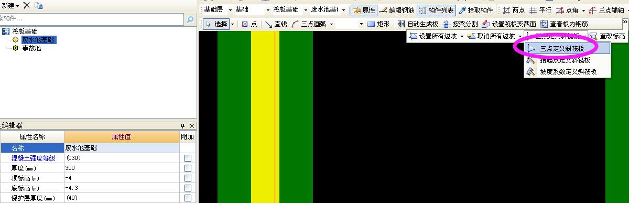Click 拾取构件 eyedropper tool
This screenshot has height=203, width=629.
pyautogui.click(x=476, y=10)
